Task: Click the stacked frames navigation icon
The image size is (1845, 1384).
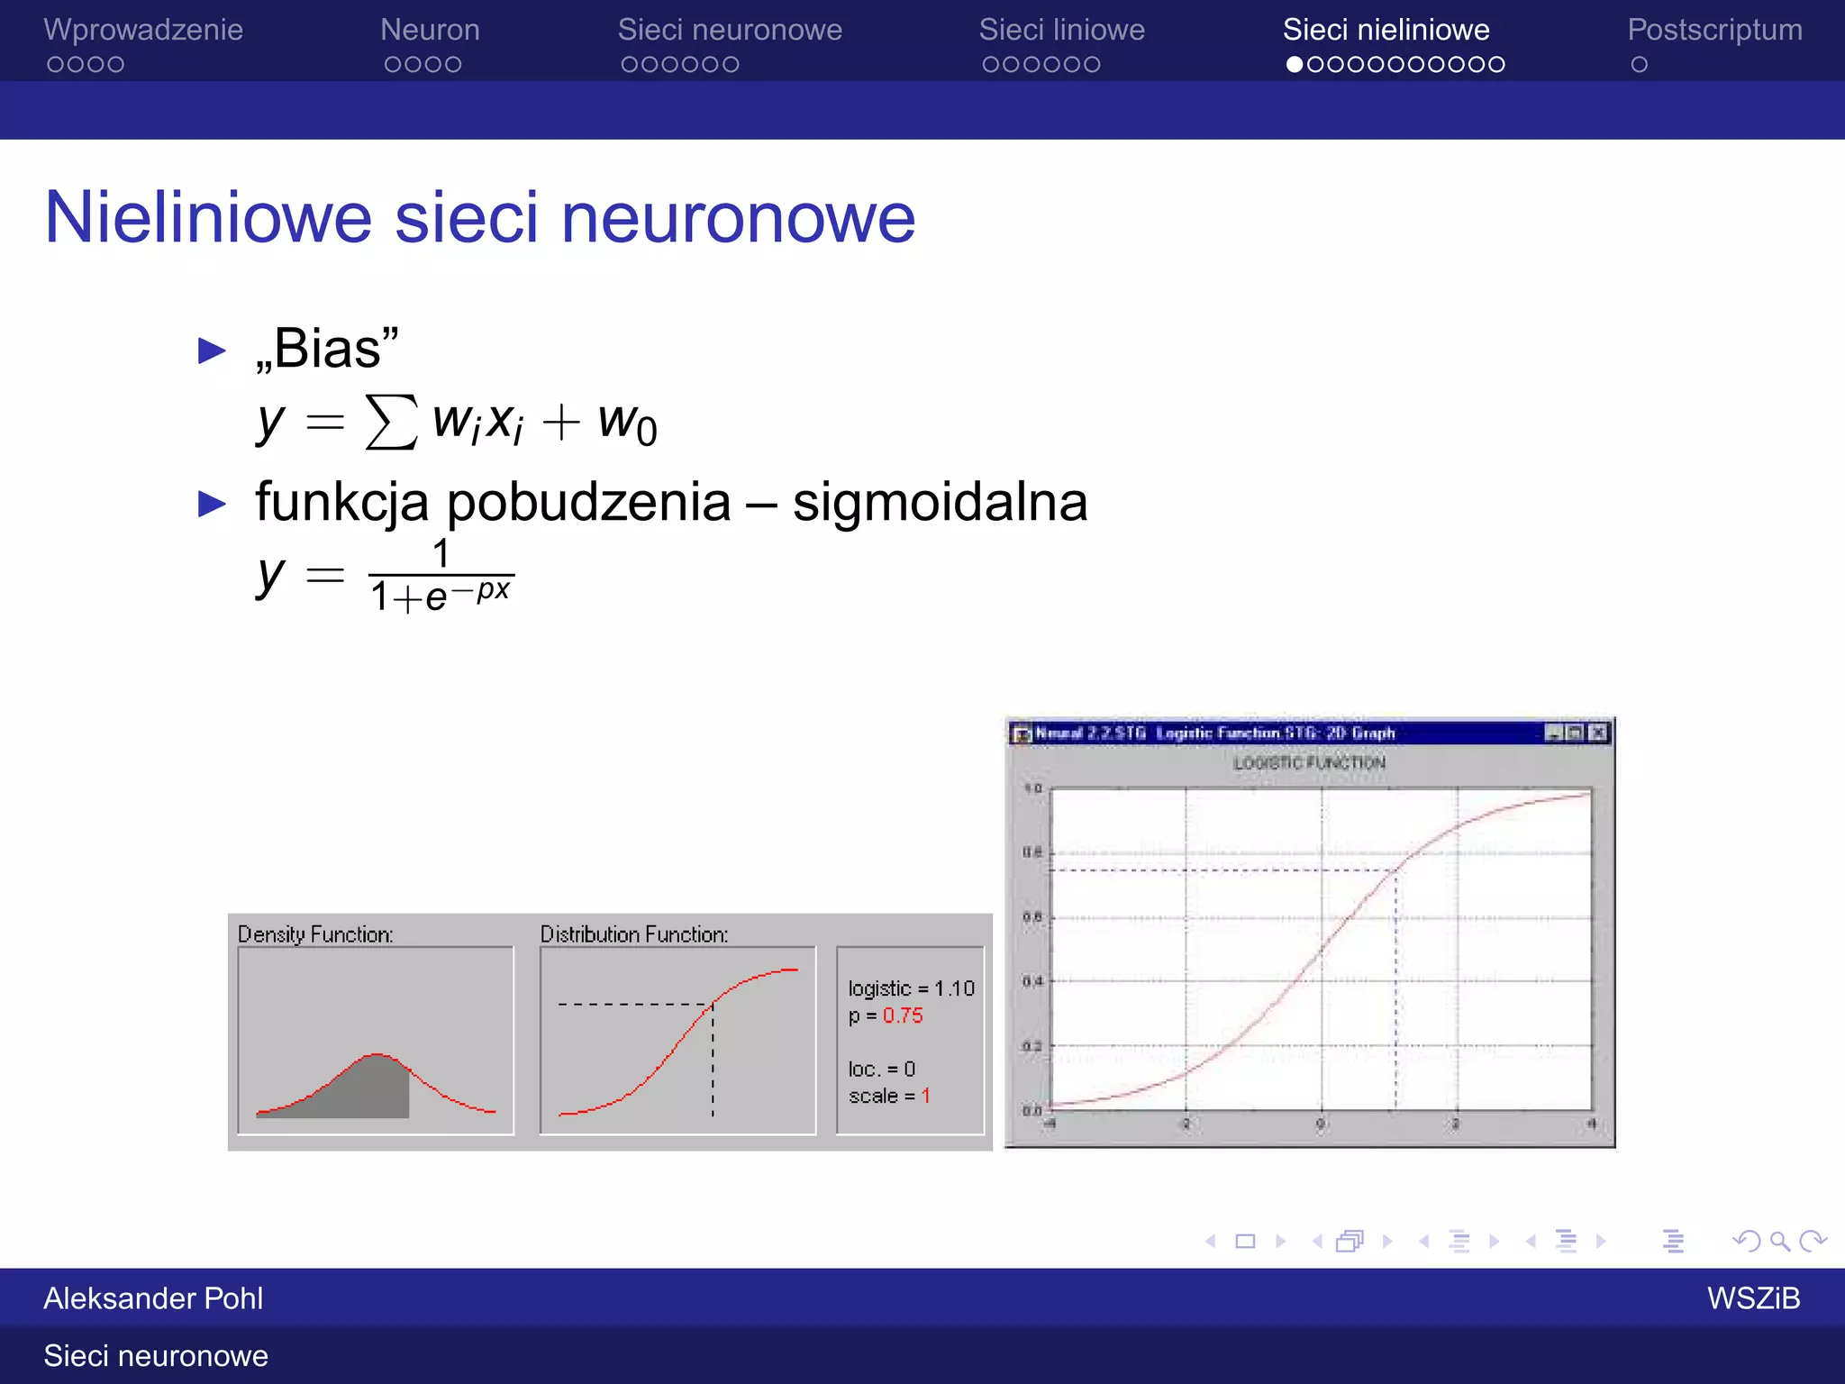Action: (x=1350, y=1242)
